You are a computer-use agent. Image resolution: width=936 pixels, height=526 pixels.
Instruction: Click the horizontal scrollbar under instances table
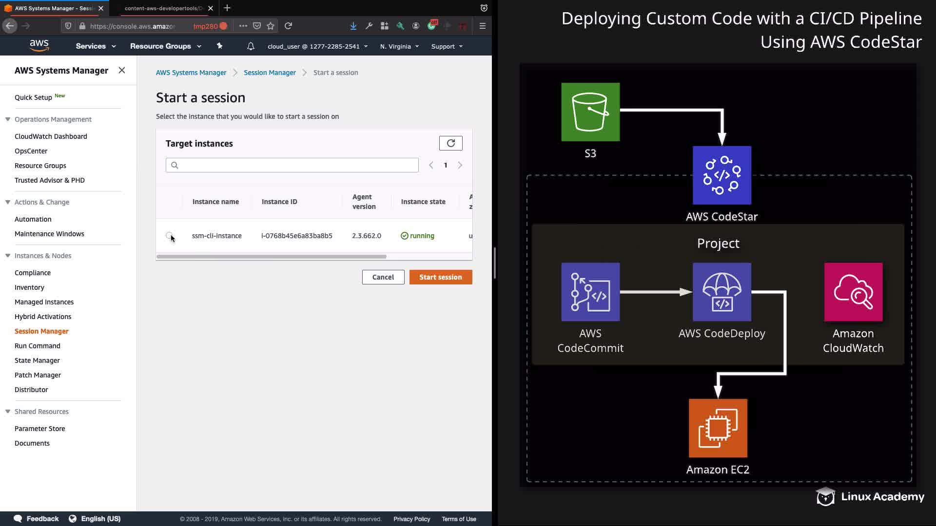[x=272, y=257]
